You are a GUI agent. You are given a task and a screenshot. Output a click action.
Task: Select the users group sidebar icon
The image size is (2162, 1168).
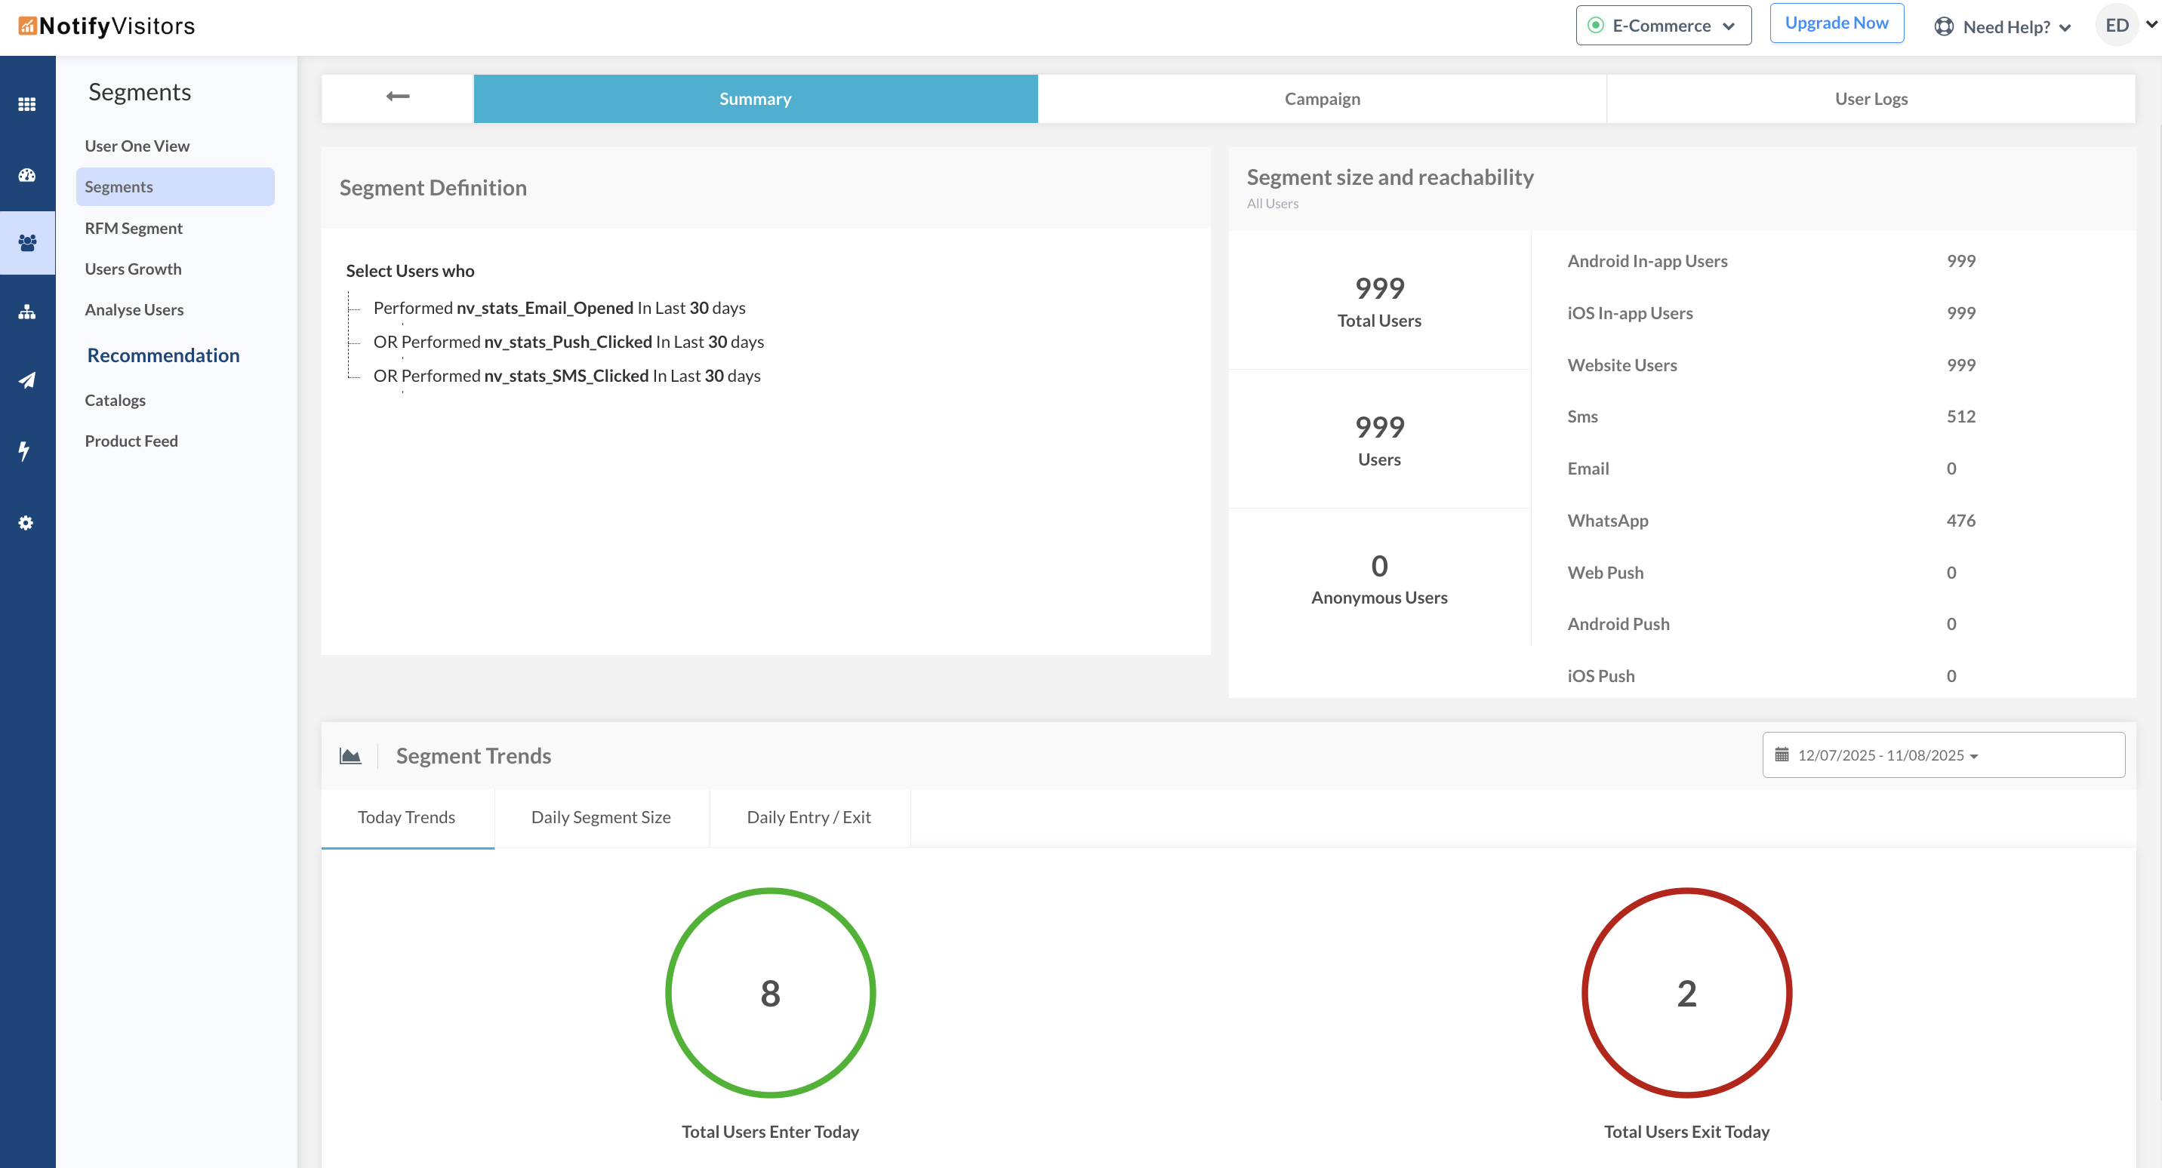point(27,242)
